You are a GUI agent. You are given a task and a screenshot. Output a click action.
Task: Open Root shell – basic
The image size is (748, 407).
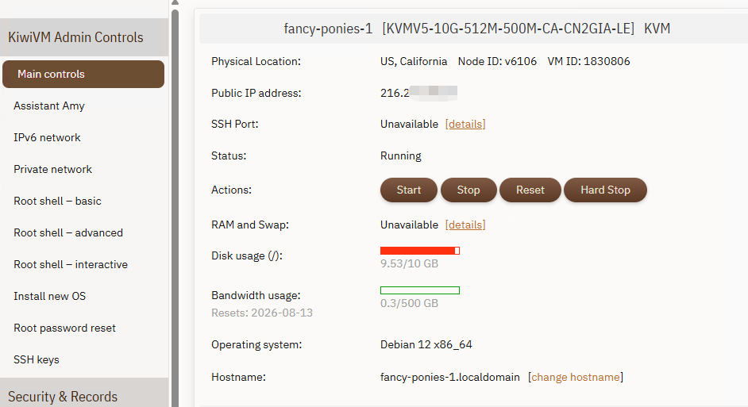click(x=57, y=201)
